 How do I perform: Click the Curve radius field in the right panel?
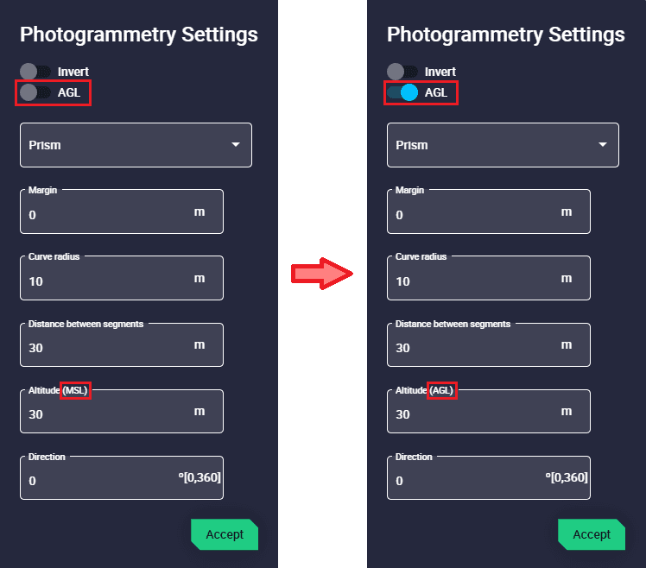coord(475,281)
